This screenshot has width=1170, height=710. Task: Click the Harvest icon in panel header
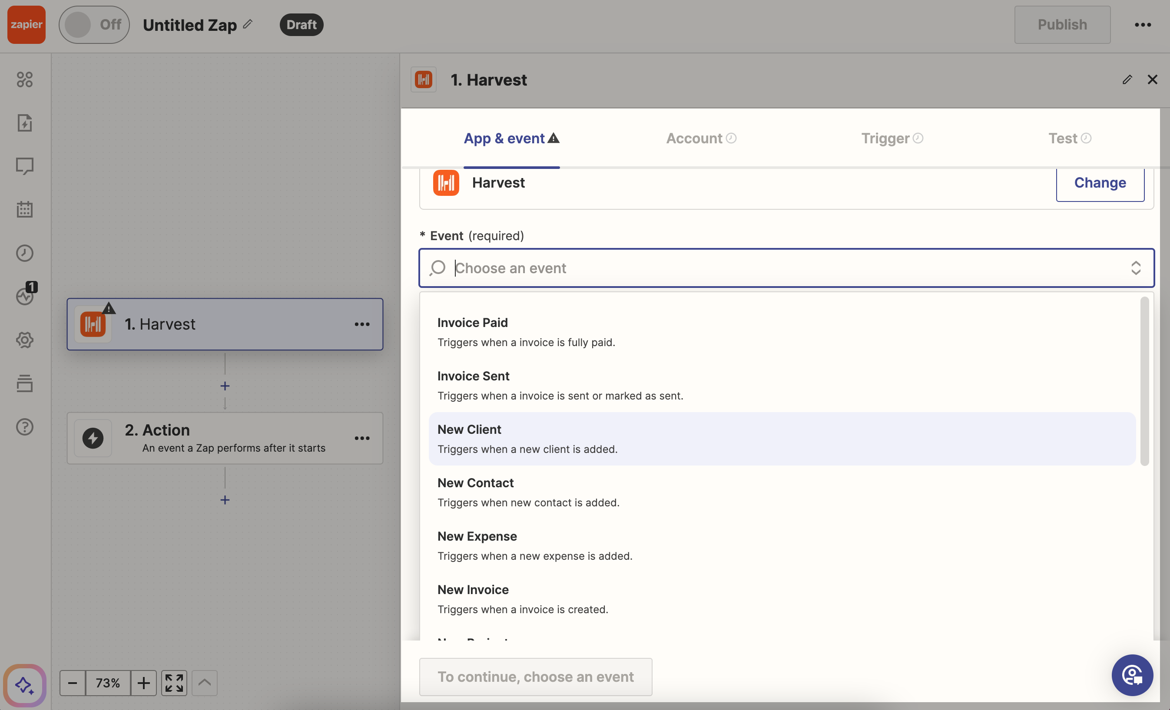(424, 79)
